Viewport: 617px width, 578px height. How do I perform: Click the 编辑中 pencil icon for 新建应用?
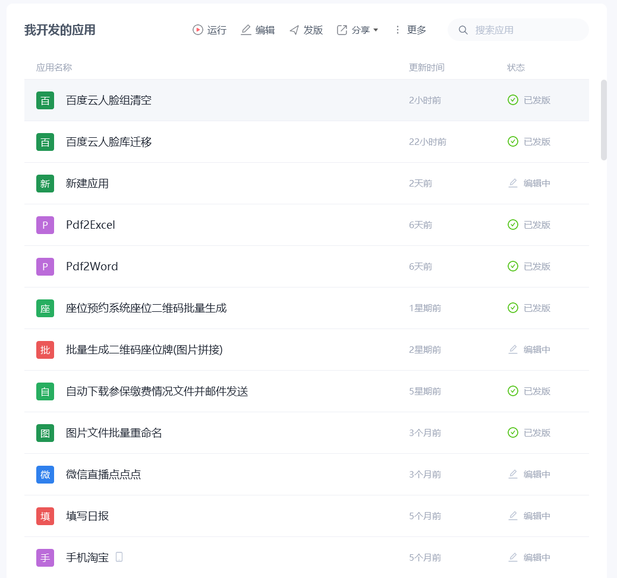[512, 183]
